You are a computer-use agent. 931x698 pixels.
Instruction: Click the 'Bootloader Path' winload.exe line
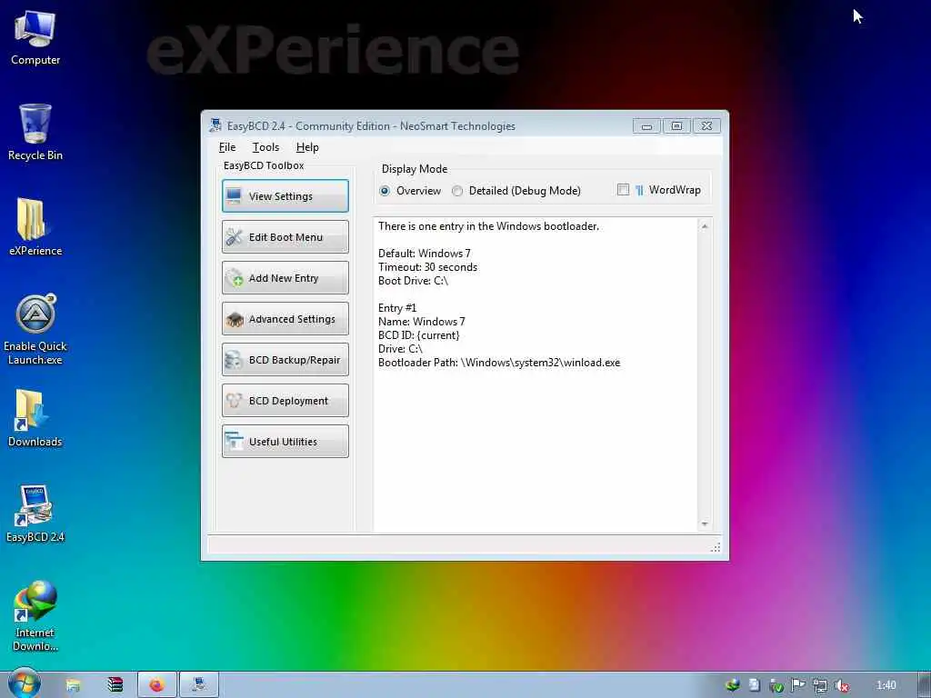point(499,363)
